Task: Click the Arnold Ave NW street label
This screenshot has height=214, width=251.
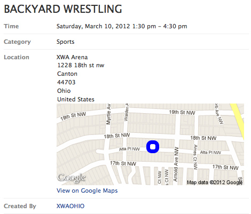Action: point(176,164)
